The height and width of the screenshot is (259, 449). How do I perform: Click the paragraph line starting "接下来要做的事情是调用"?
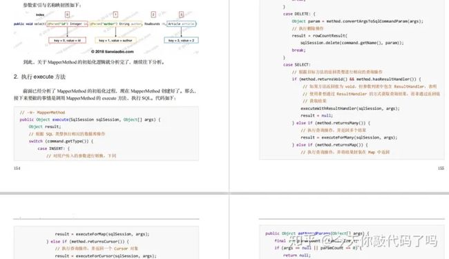point(95,98)
